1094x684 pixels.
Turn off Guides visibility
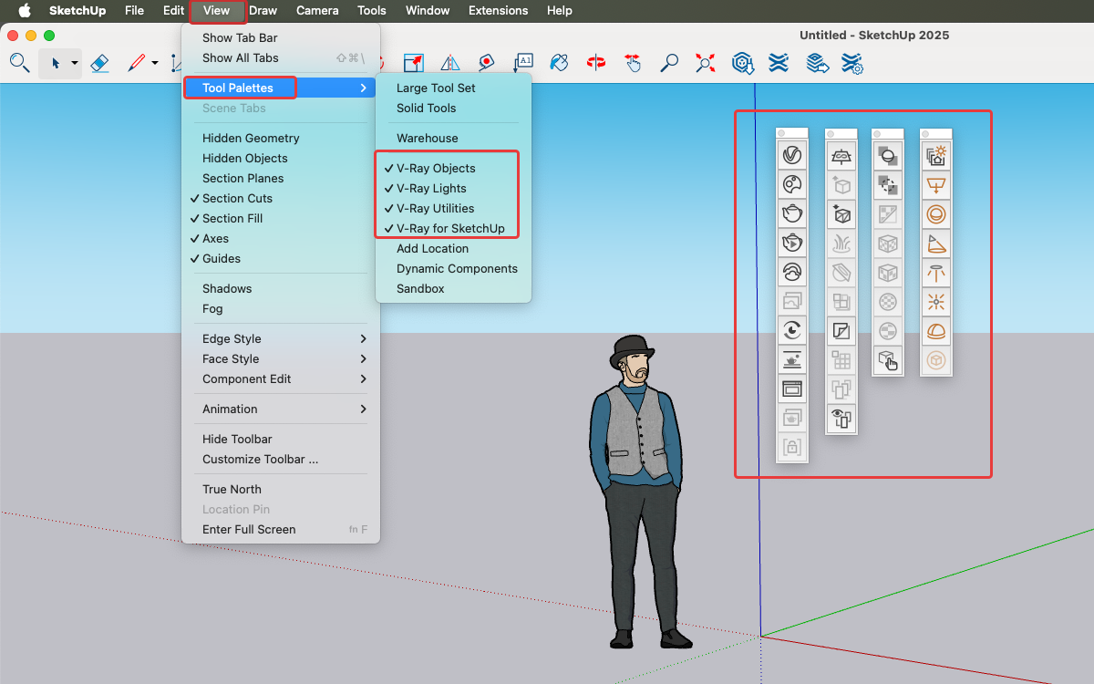[x=222, y=259]
